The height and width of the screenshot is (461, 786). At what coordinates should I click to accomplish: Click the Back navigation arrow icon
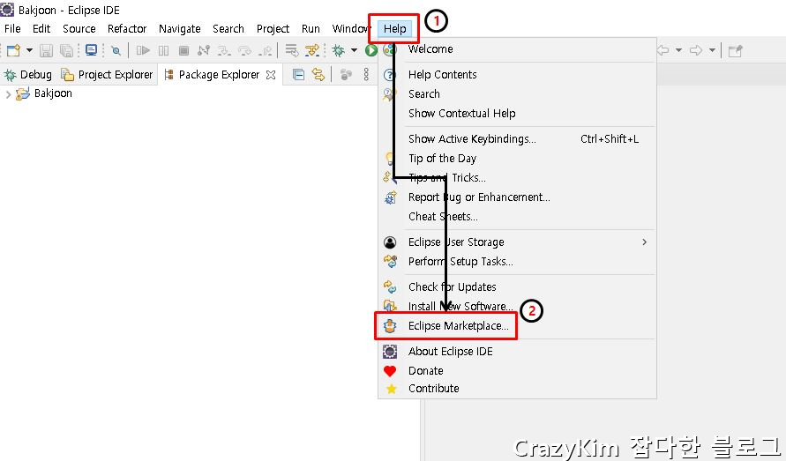pos(663,50)
